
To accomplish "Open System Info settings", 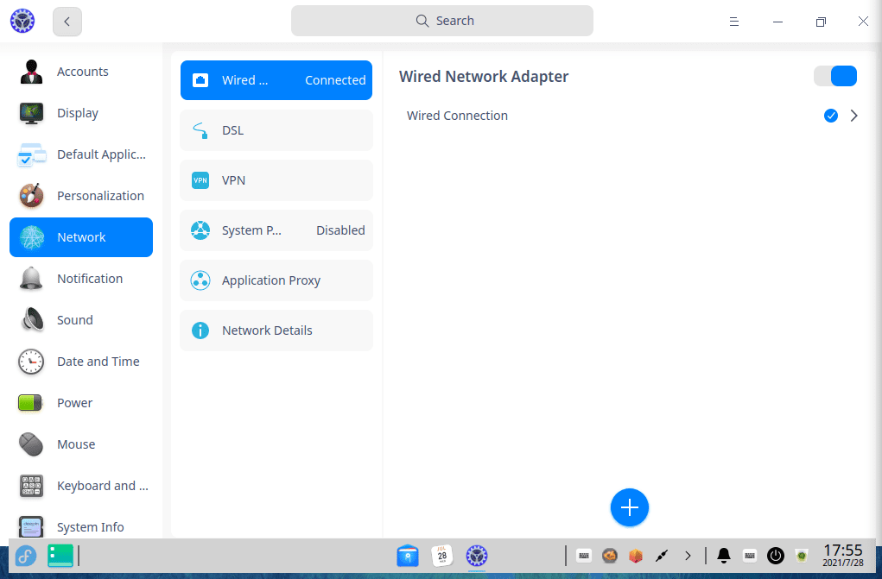I will click(x=81, y=526).
